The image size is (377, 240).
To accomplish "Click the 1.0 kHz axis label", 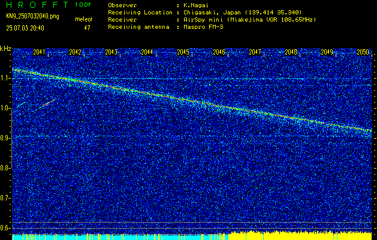I will pos(5,109).
